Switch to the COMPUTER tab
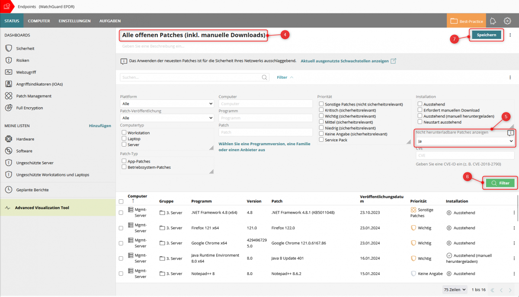The image size is (519, 297). point(39,20)
